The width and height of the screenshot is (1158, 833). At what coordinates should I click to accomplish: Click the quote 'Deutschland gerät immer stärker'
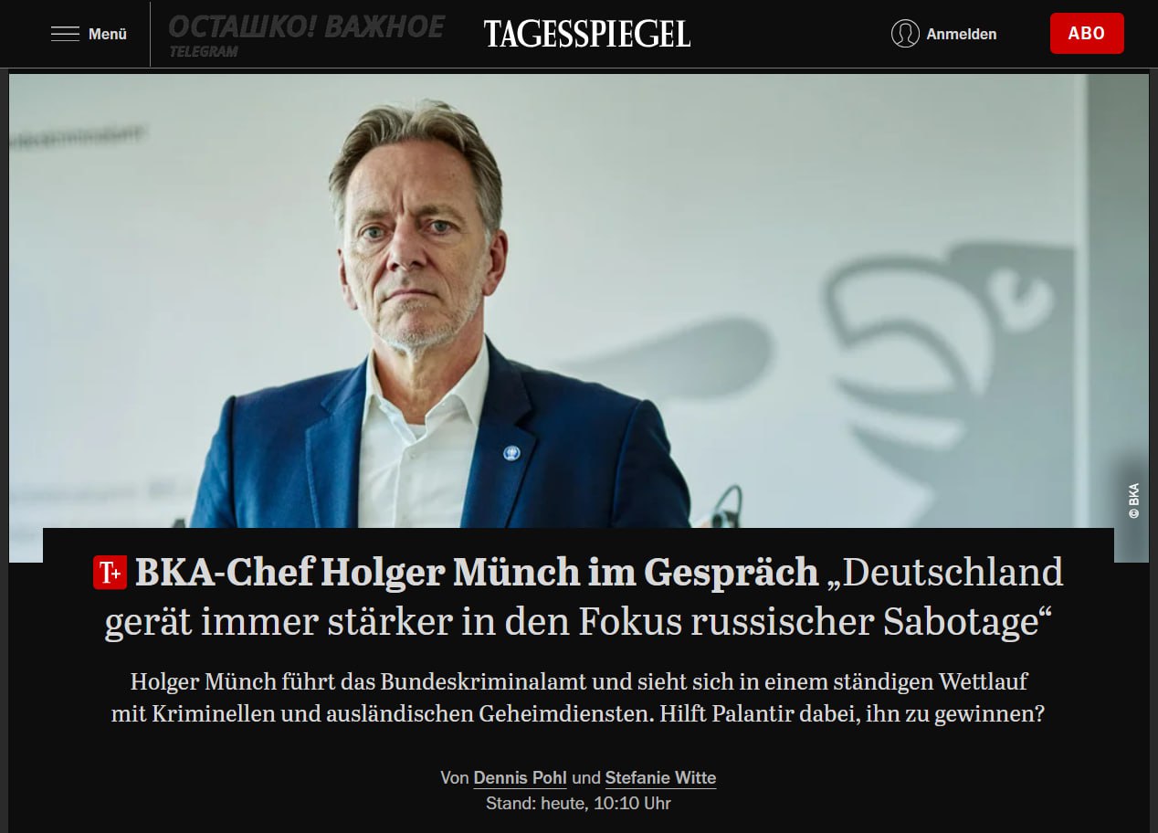click(x=584, y=596)
